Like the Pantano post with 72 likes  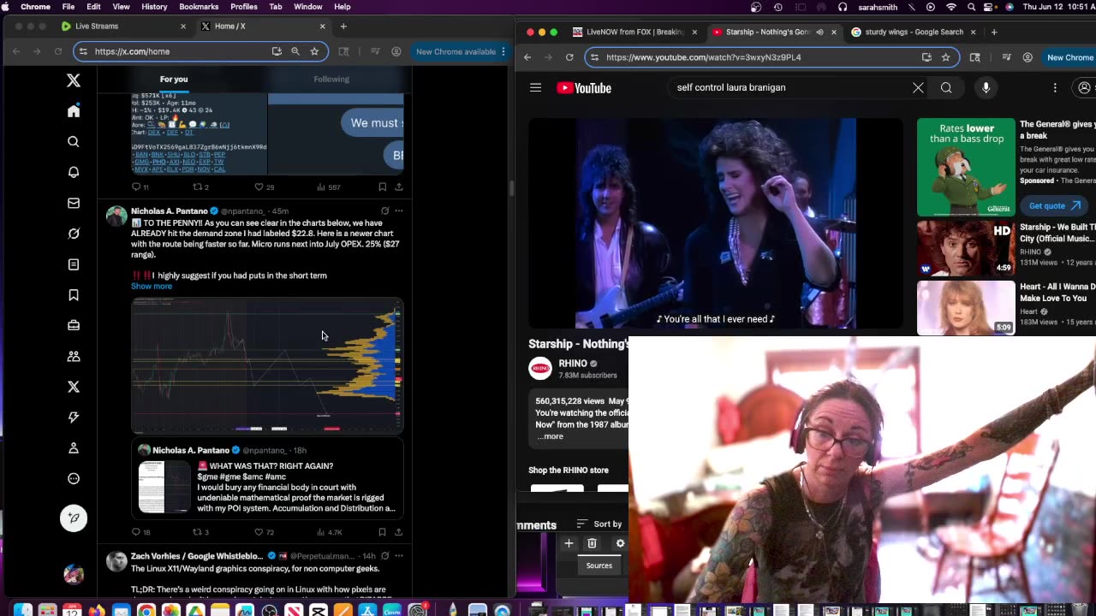[x=264, y=532]
